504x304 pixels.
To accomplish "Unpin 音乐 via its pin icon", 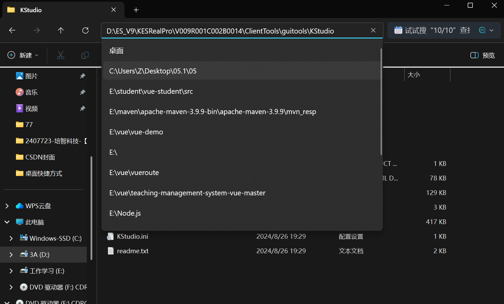I will pyautogui.click(x=82, y=92).
